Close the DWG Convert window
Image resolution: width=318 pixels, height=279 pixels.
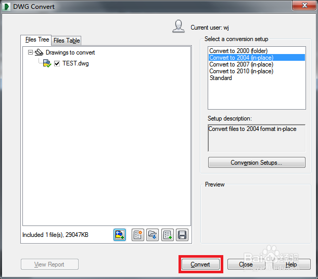(x=304, y=5)
